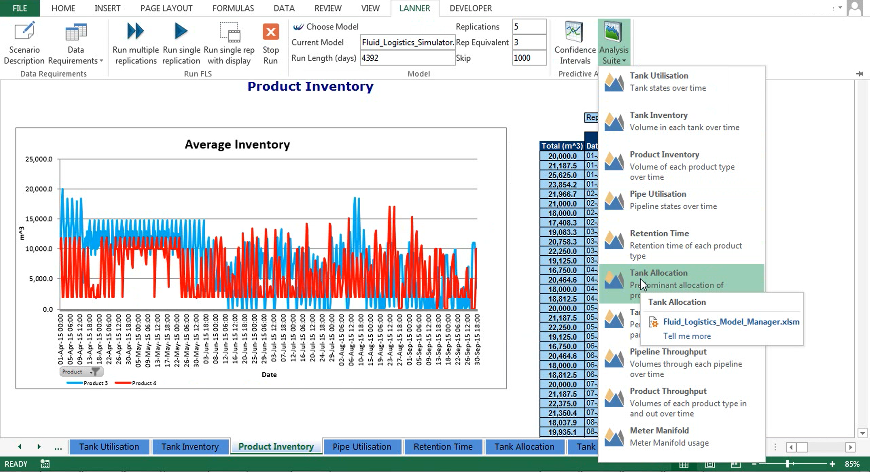Click the Tank Utilisation analysis icon
Screen dimensions: 870x472
tap(614, 81)
